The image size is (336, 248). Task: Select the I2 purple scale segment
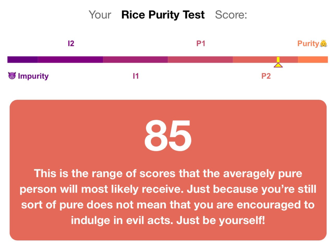pos(71,59)
